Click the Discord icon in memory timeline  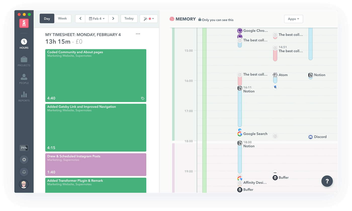click(x=311, y=137)
